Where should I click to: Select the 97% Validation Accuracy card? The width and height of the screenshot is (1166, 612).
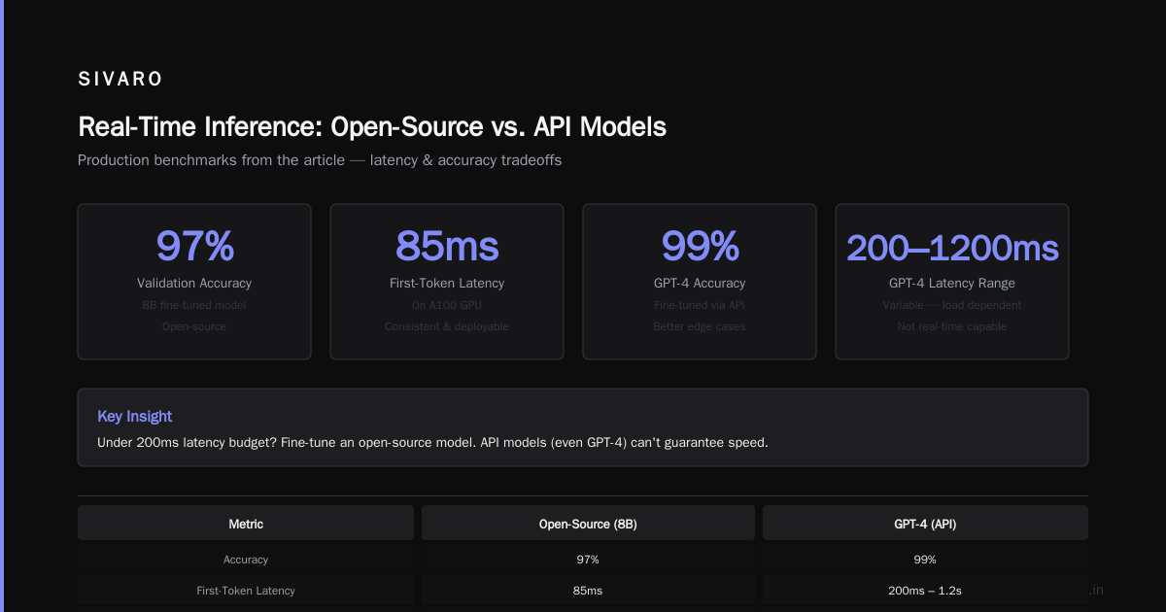click(x=194, y=282)
